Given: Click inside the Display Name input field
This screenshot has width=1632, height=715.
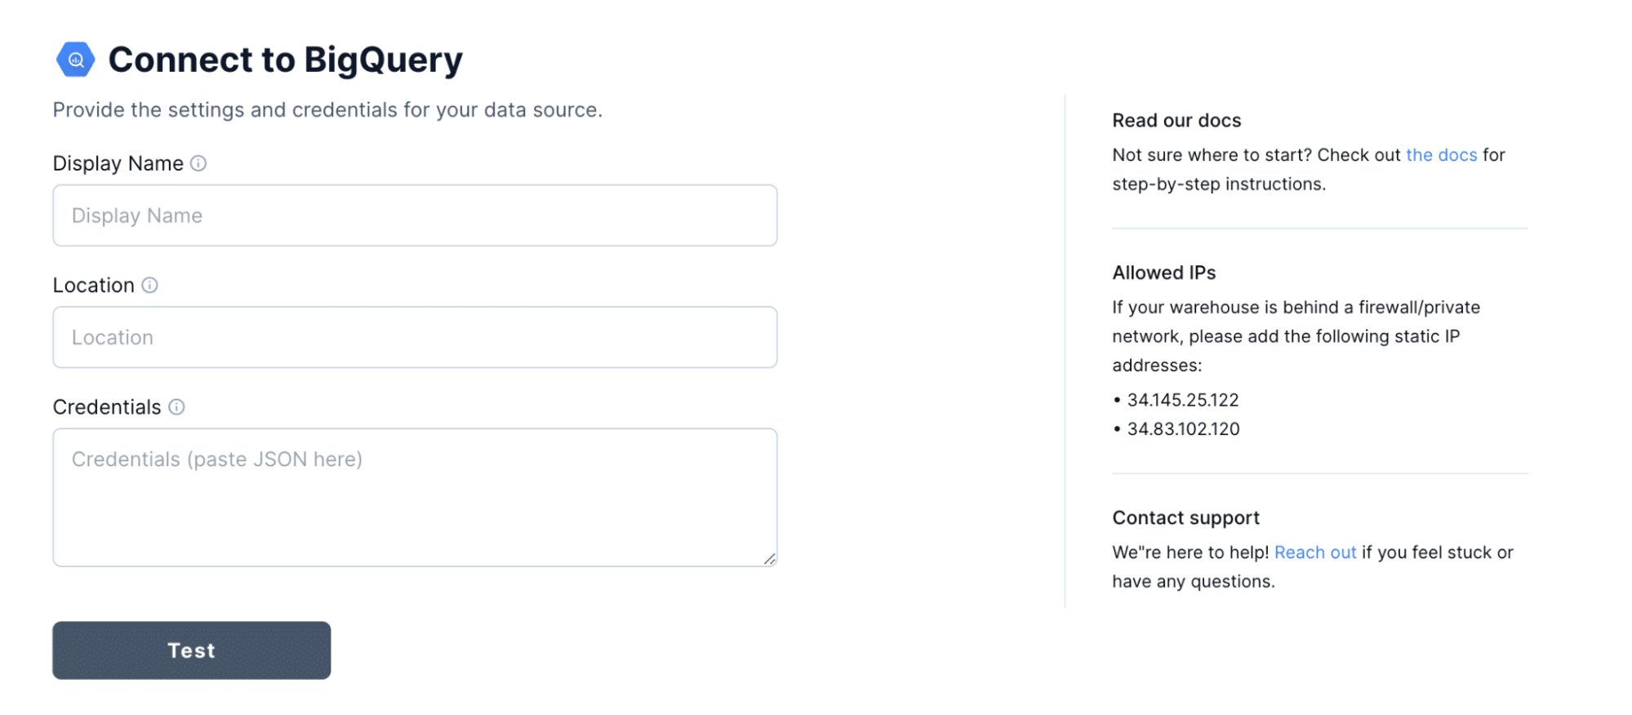Looking at the screenshot, I should [414, 215].
